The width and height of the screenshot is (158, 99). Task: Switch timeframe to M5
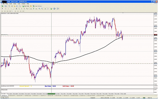(x=5, y=11)
